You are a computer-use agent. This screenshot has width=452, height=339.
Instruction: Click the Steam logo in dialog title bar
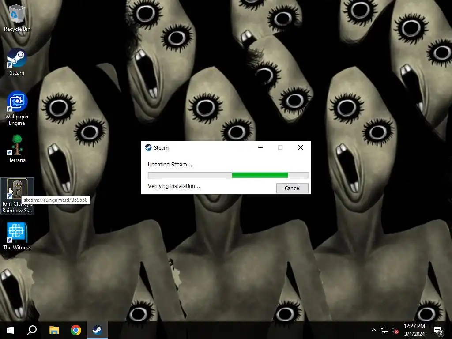[148, 147]
